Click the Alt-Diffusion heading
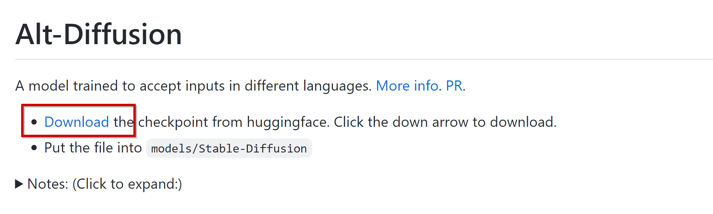Screen dimensions: 713x214 (x=99, y=34)
